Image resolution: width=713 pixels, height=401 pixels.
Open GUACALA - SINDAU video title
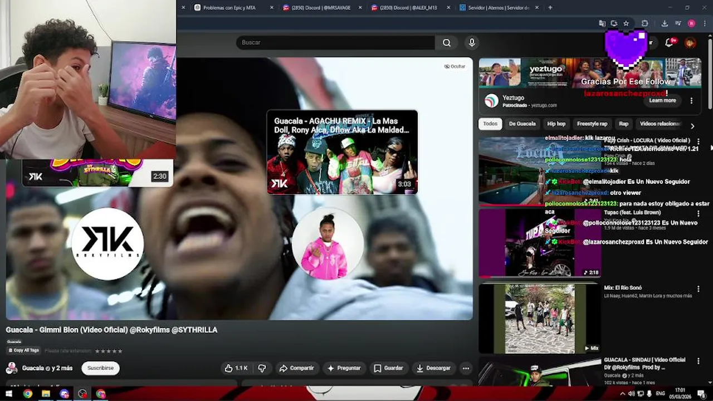(644, 364)
